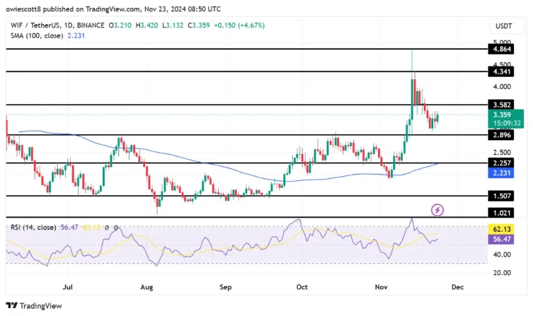Click the 2.257 support price label
Viewport: 533px width, 316px height.
(x=501, y=163)
